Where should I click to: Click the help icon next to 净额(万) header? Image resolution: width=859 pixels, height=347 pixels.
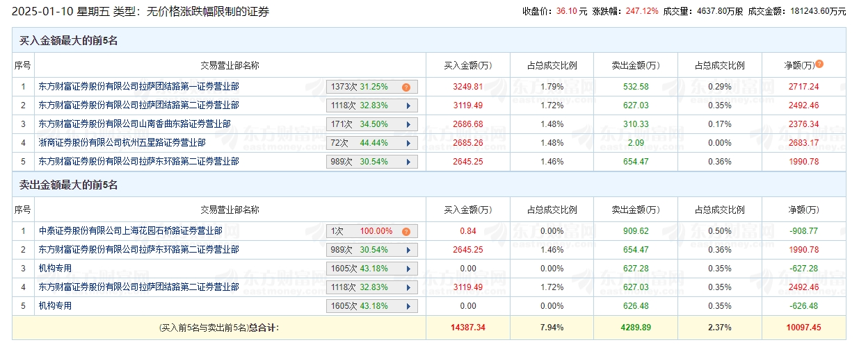pyautogui.click(x=819, y=64)
